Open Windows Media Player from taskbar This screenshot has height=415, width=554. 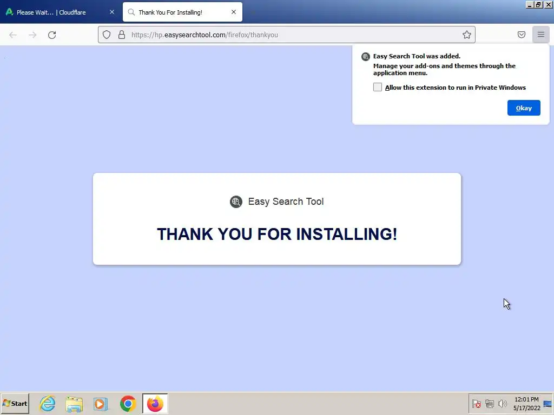(101, 404)
